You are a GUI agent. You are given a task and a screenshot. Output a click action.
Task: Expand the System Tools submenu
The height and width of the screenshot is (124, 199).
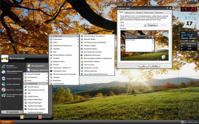click(64, 36)
